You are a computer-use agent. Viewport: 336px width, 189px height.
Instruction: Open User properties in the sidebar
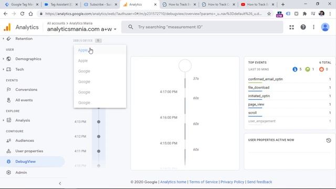click(x=29, y=151)
